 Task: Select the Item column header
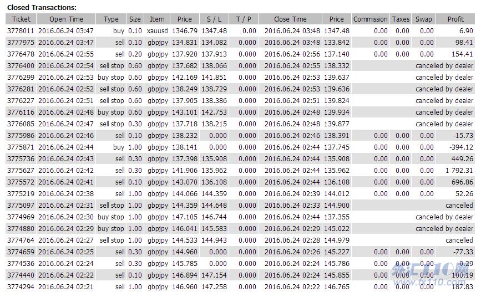[157, 19]
